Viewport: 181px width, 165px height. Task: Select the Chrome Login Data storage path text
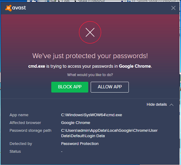coord(109,133)
